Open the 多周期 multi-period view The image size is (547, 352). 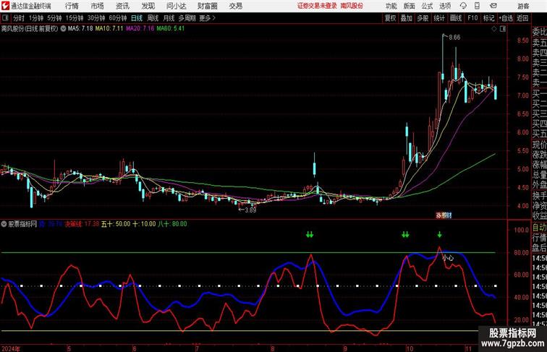point(187,18)
